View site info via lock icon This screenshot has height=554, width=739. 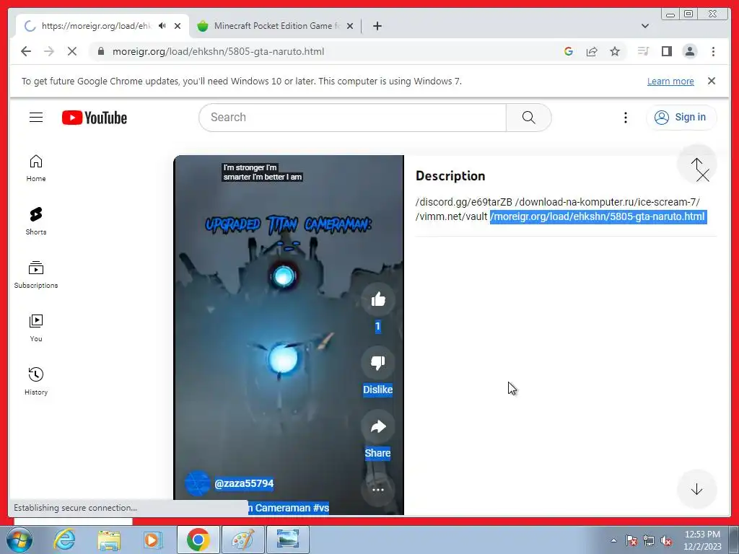(101, 51)
